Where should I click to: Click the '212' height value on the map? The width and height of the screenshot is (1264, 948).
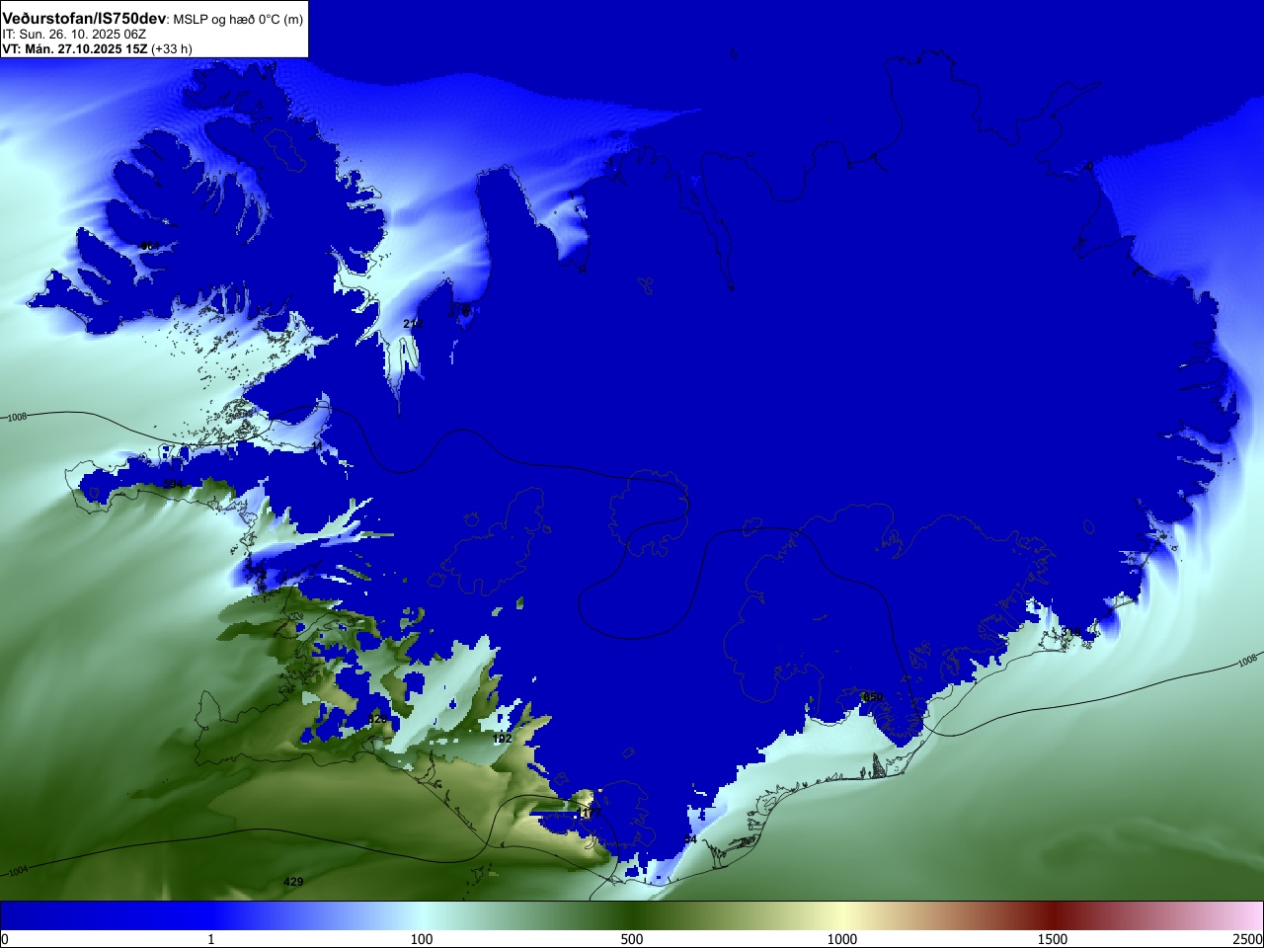coord(413,324)
